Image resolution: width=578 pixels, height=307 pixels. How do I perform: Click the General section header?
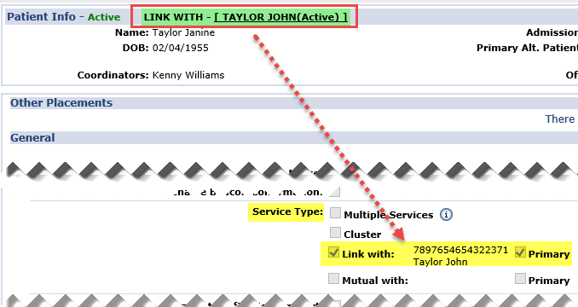[x=32, y=138]
